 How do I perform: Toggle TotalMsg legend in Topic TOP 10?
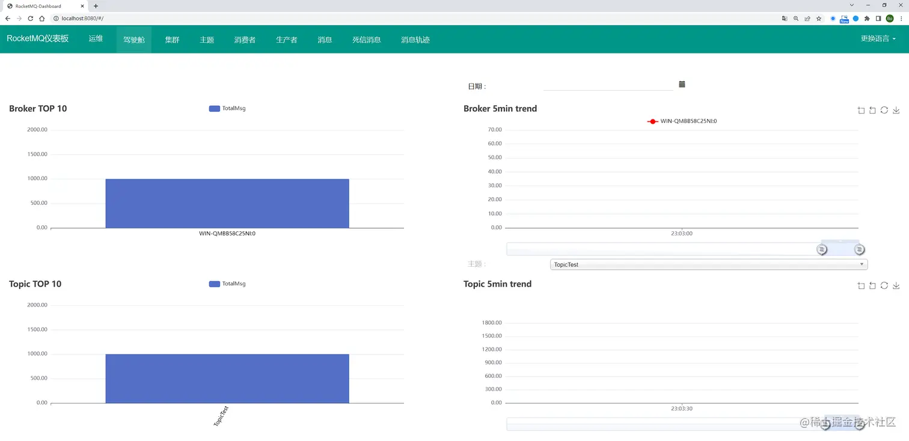tap(227, 284)
